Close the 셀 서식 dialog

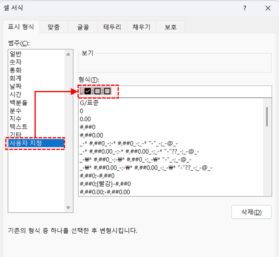click(x=268, y=8)
